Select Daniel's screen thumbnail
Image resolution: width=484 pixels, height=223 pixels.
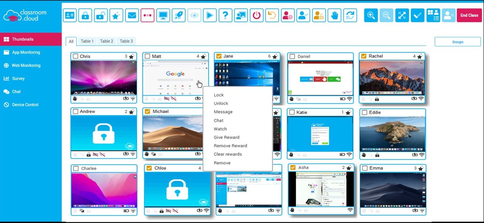click(320, 78)
